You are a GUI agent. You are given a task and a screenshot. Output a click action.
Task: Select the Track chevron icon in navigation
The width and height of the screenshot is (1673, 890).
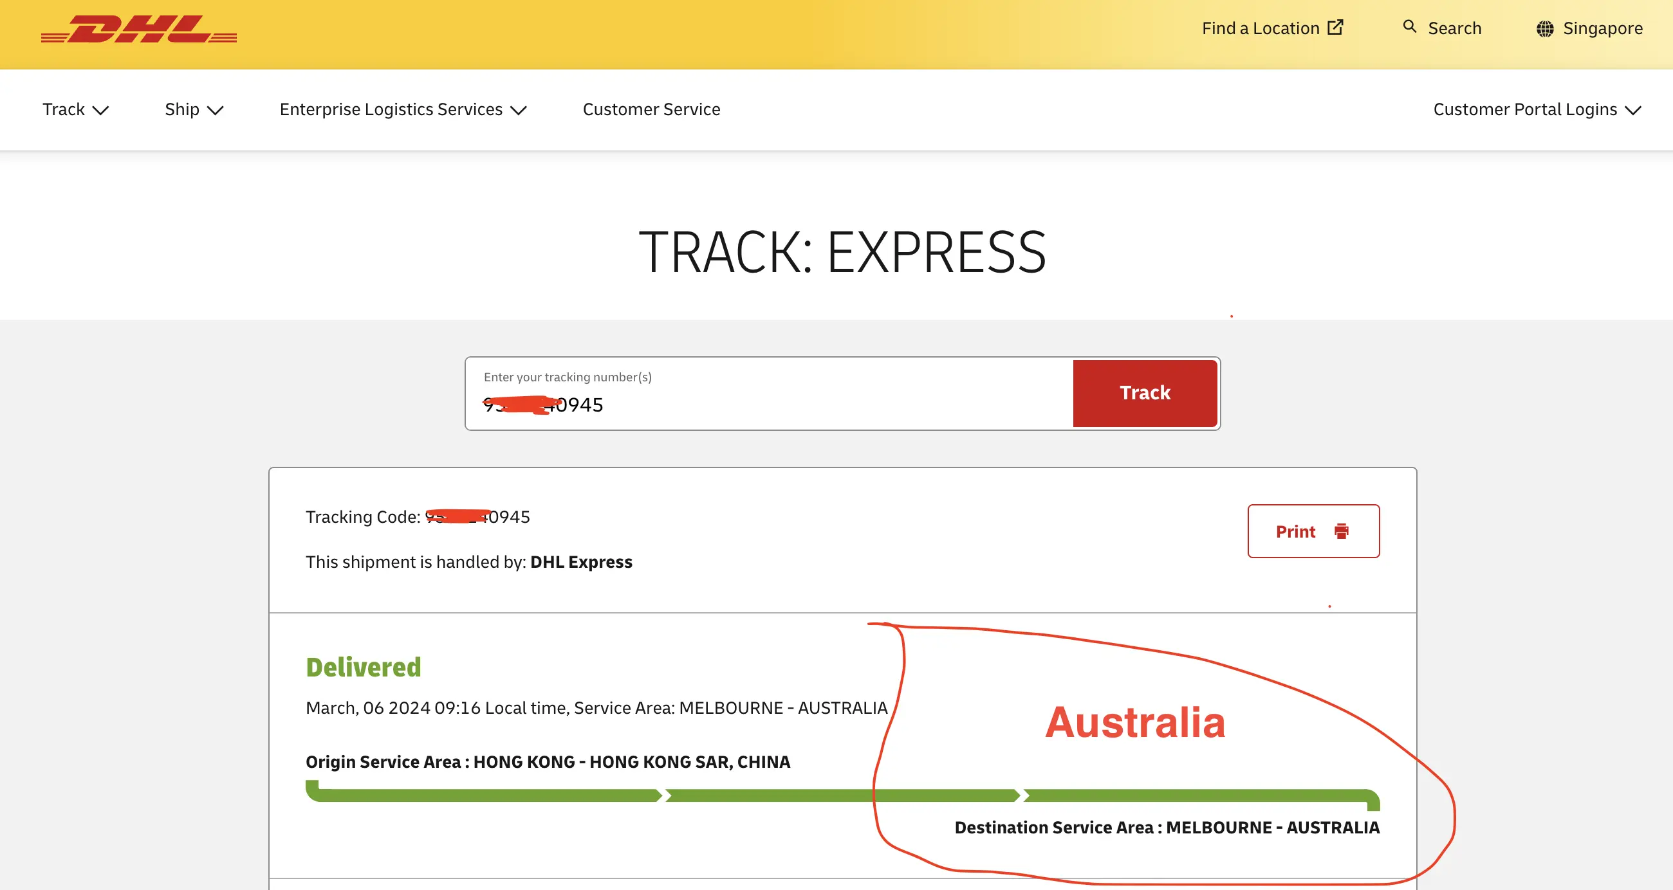click(101, 111)
